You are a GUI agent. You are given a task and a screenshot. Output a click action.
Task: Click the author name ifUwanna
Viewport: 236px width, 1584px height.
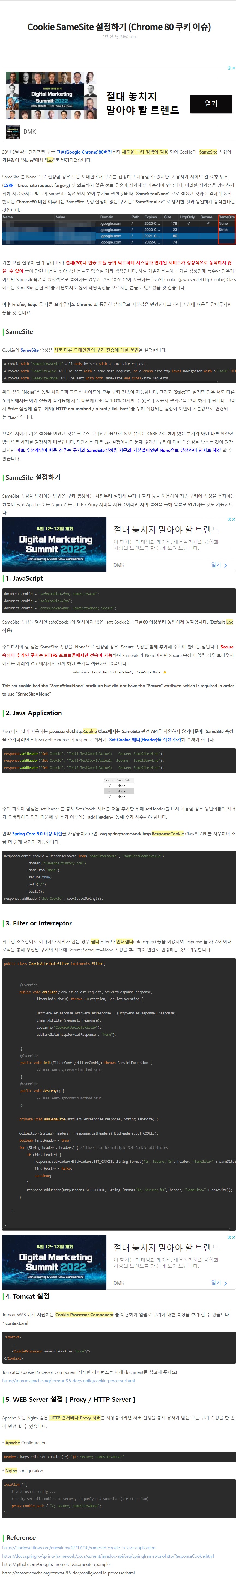pos(127,37)
